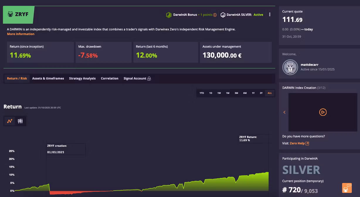Switch to the Strategy Analysis tab
Image resolution: width=360 pixels, height=197 pixels.
(82, 78)
